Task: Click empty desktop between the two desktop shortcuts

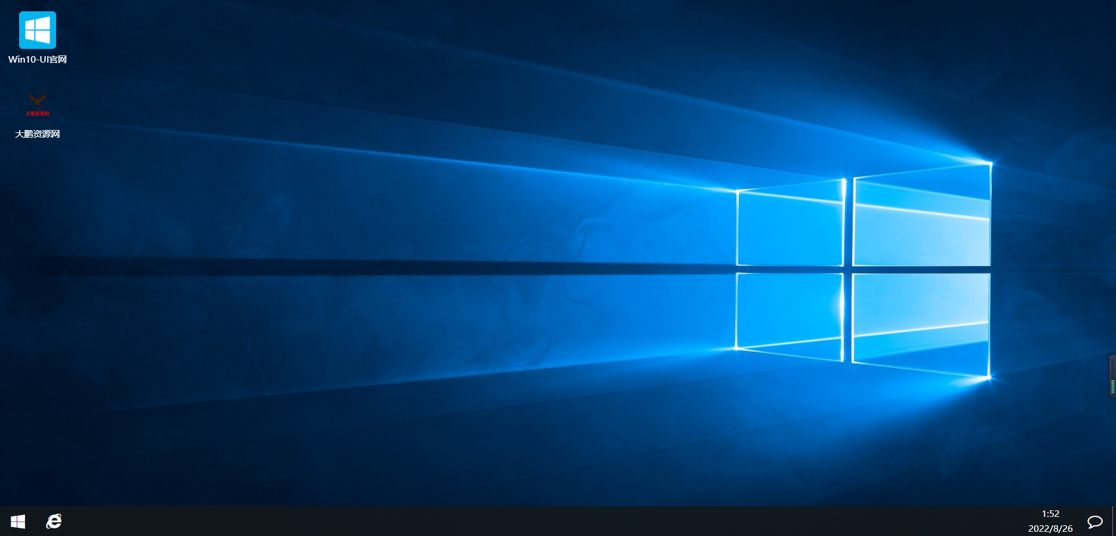Action: click(37, 78)
